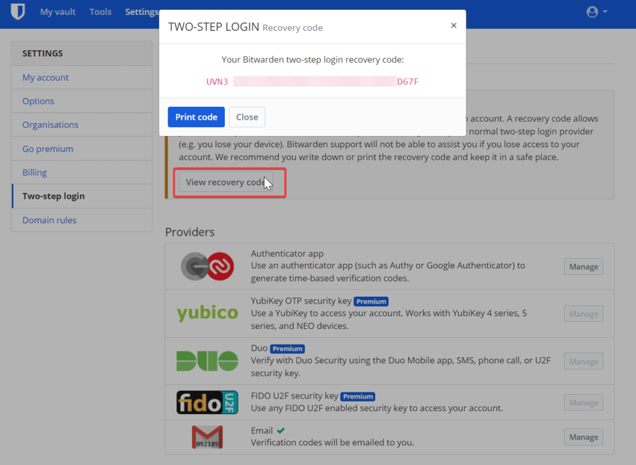Click the Providers heading
This screenshot has width=636, height=465.
click(x=190, y=232)
